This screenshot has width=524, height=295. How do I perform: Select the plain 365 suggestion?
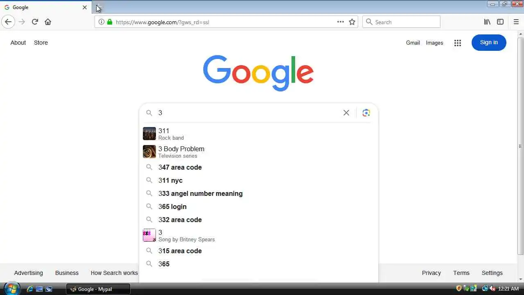[259, 264]
